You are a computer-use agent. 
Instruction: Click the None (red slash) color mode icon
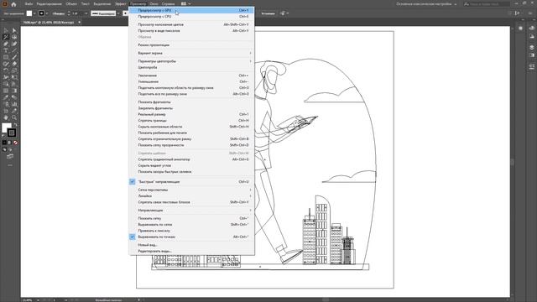click(15, 143)
